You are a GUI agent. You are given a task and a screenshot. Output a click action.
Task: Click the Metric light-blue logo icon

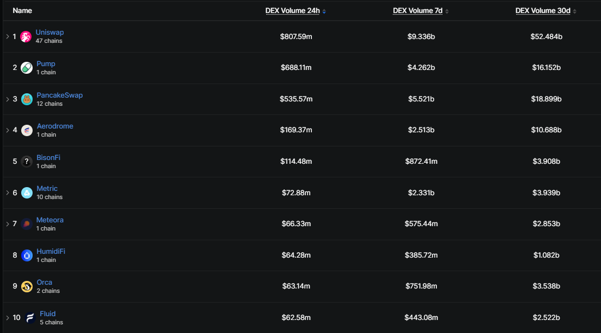(27, 193)
